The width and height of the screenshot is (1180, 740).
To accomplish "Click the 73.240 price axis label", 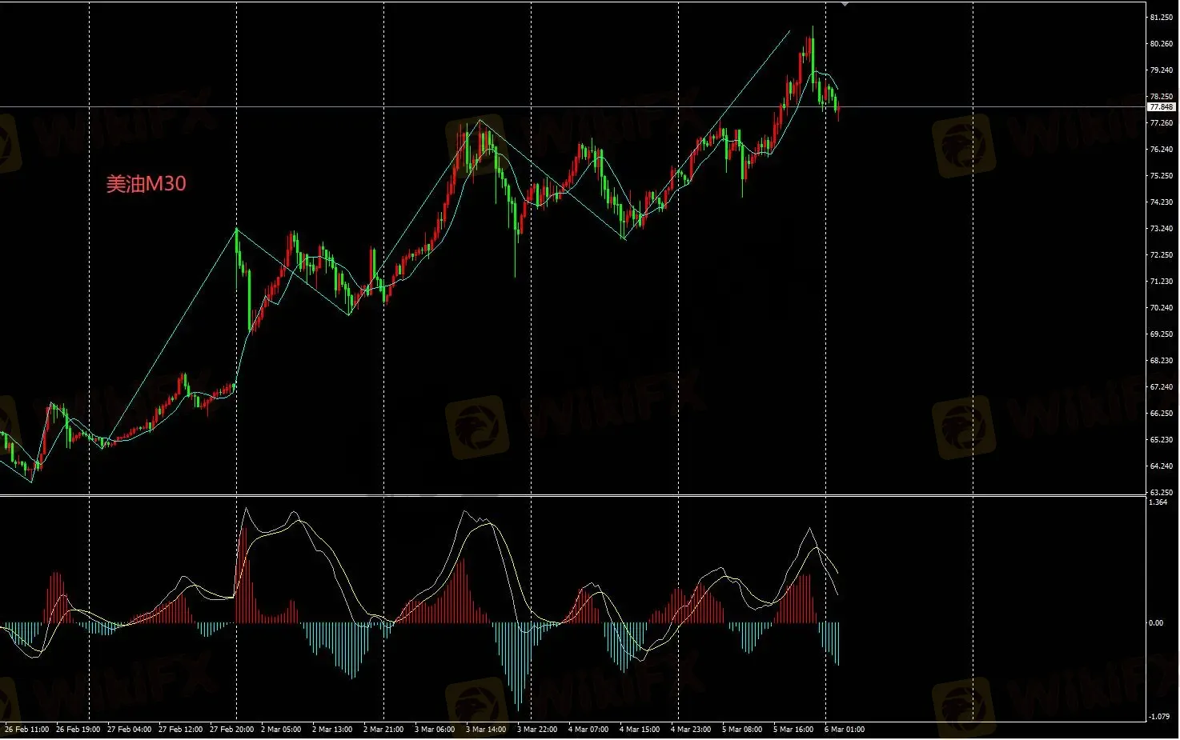I will [1162, 229].
